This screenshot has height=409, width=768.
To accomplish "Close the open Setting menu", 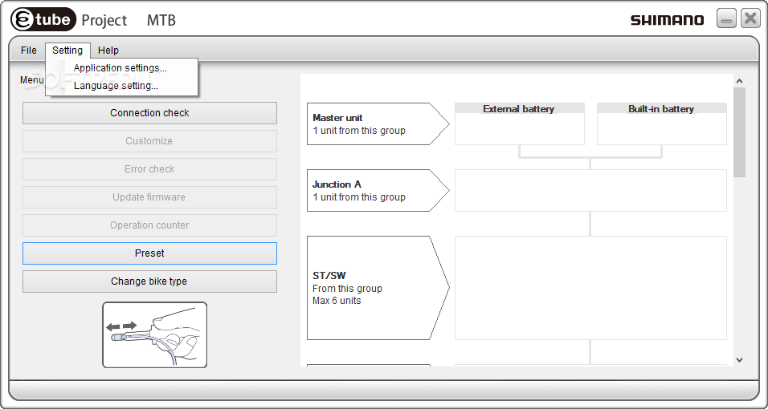I will pyautogui.click(x=67, y=51).
